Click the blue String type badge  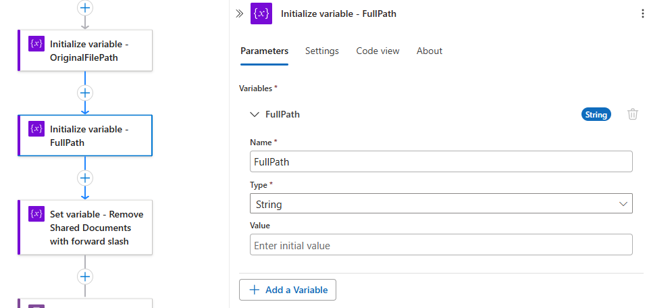[596, 114]
